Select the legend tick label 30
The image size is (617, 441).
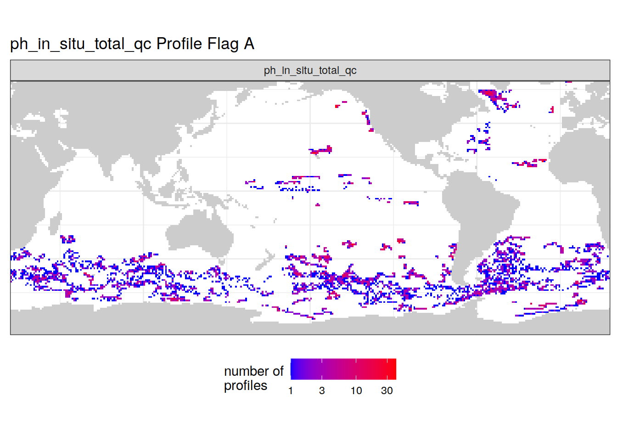pyautogui.click(x=387, y=391)
